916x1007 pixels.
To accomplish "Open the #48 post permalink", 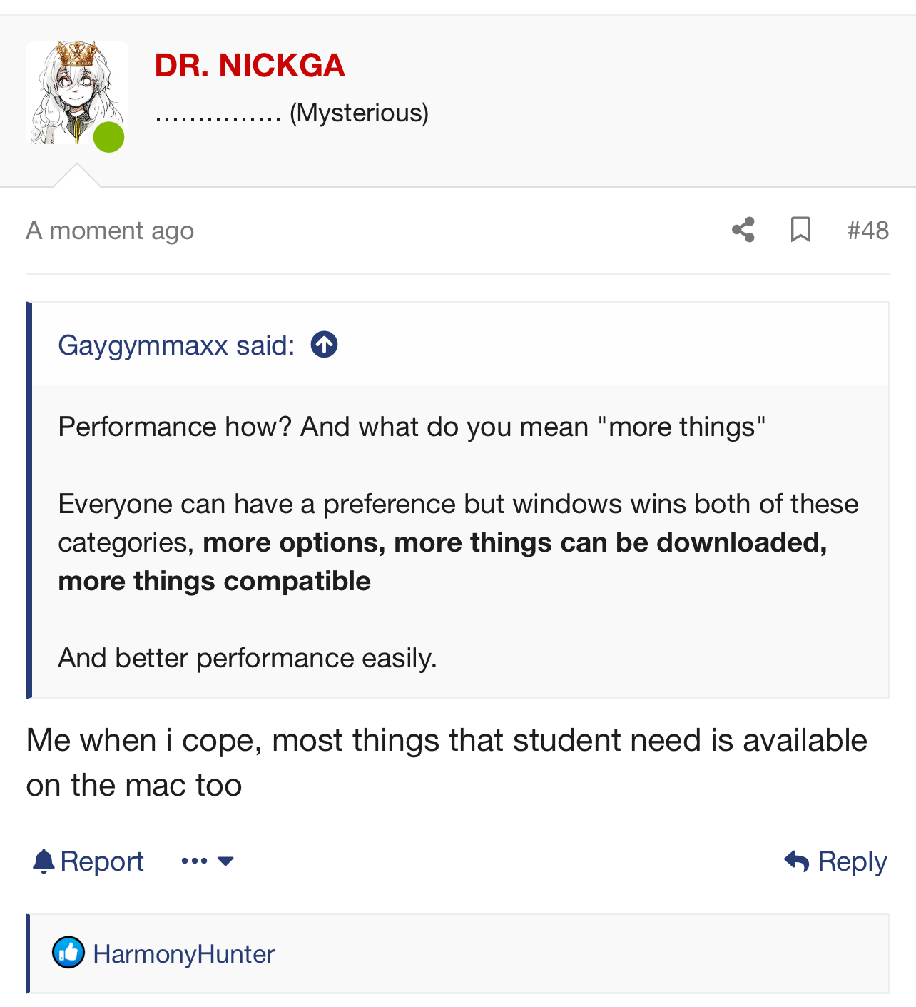I will (867, 231).
